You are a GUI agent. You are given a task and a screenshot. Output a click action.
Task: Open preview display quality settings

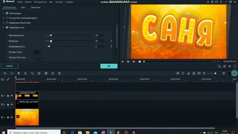click(219, 66)
